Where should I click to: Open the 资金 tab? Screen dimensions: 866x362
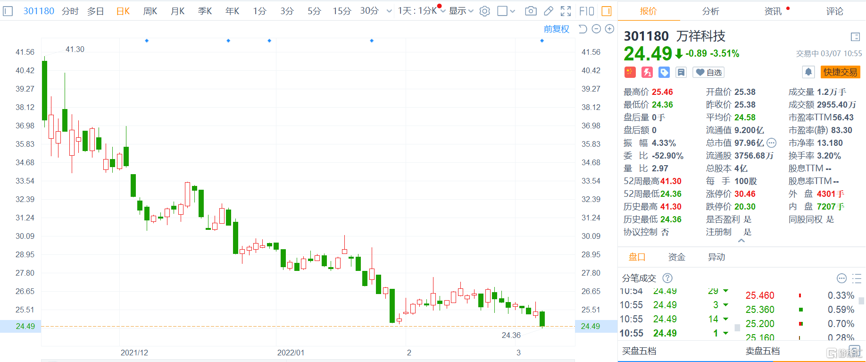676,257
